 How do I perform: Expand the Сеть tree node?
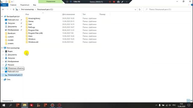pos(2,79)
